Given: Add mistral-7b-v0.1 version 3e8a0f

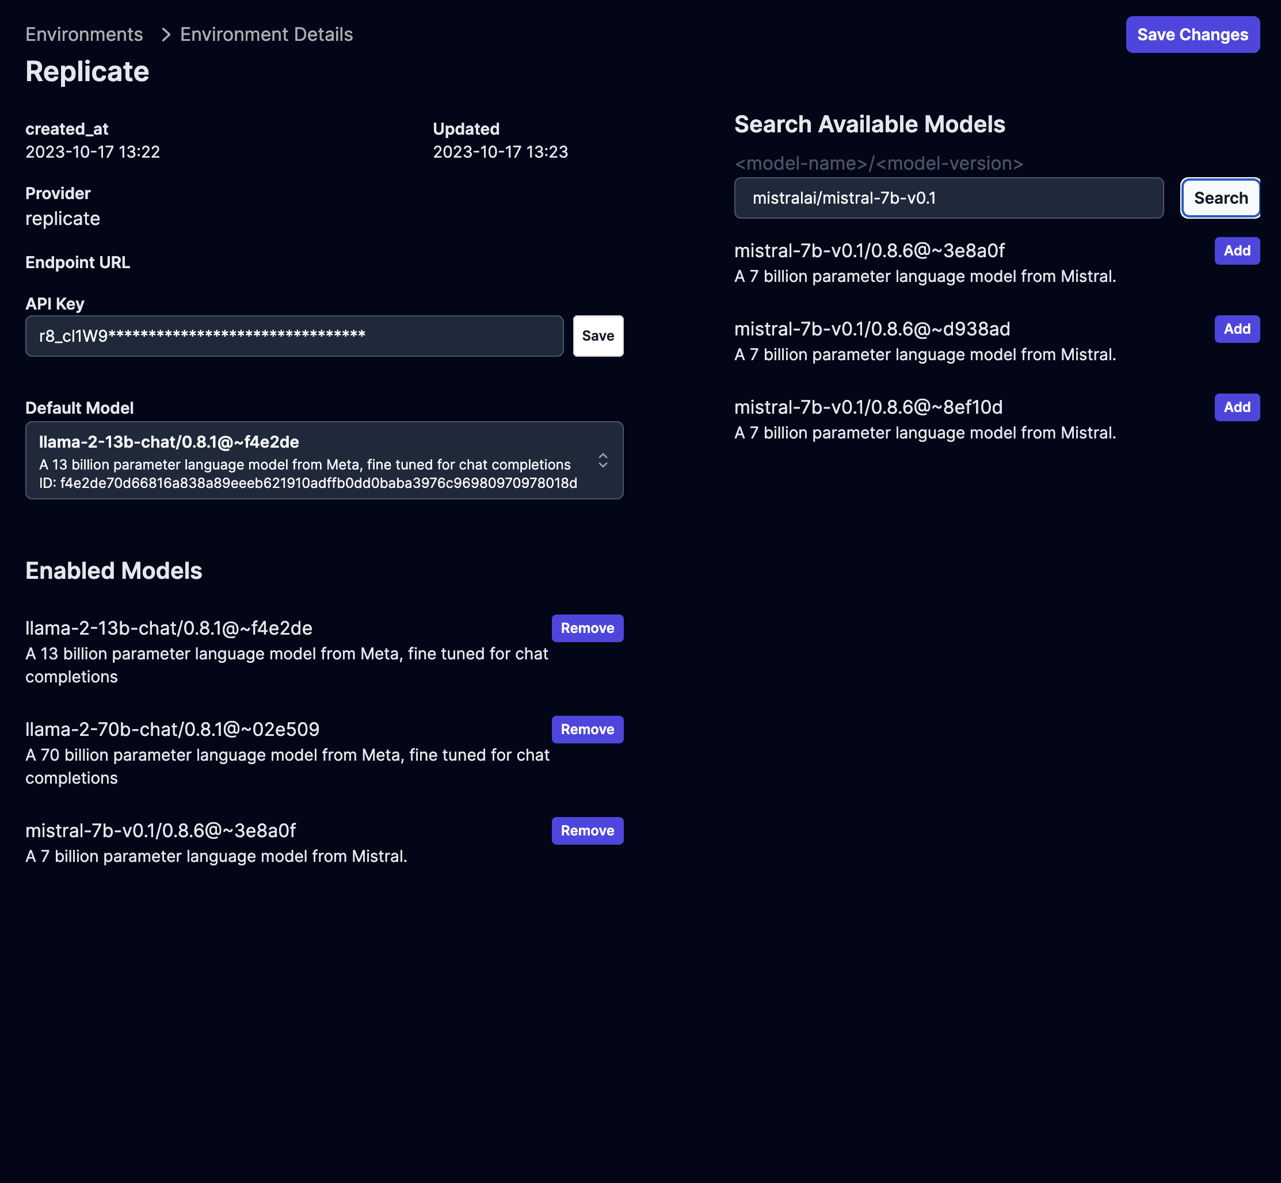Looking at the screenshot, I should tap(1236, 251).
